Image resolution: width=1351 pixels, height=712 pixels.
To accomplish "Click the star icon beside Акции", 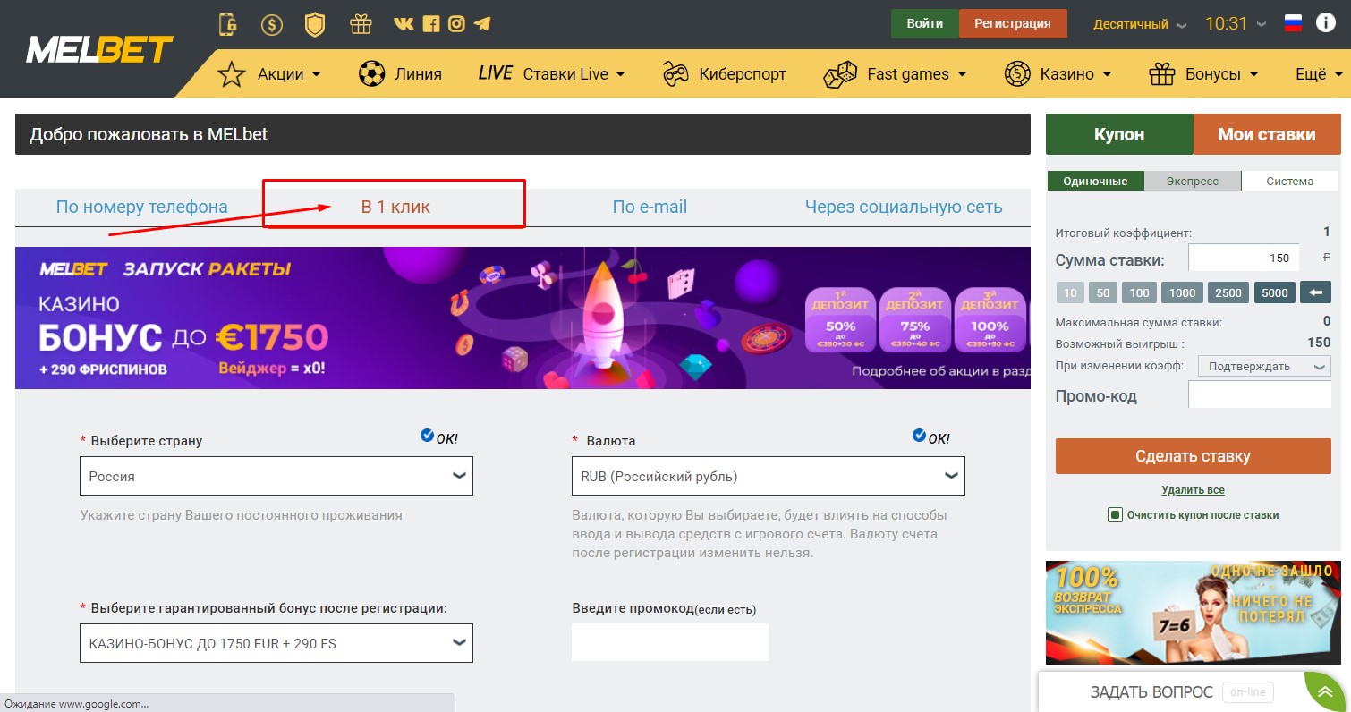I will [232, 74].
